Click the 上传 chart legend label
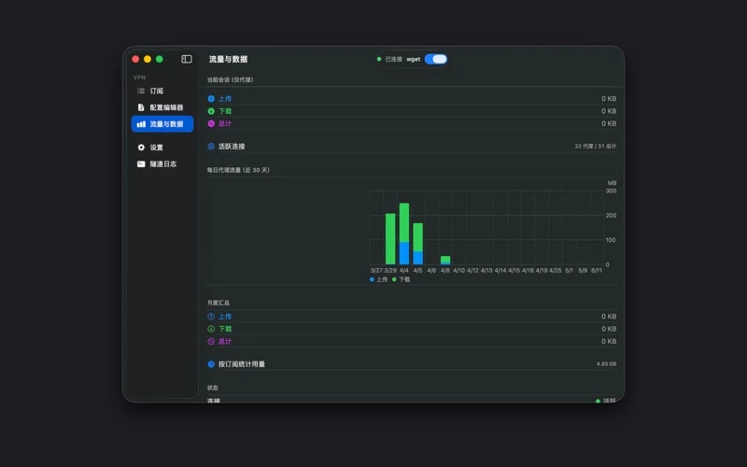The width and height of the screenshot is (747, 467). [382, 279]
